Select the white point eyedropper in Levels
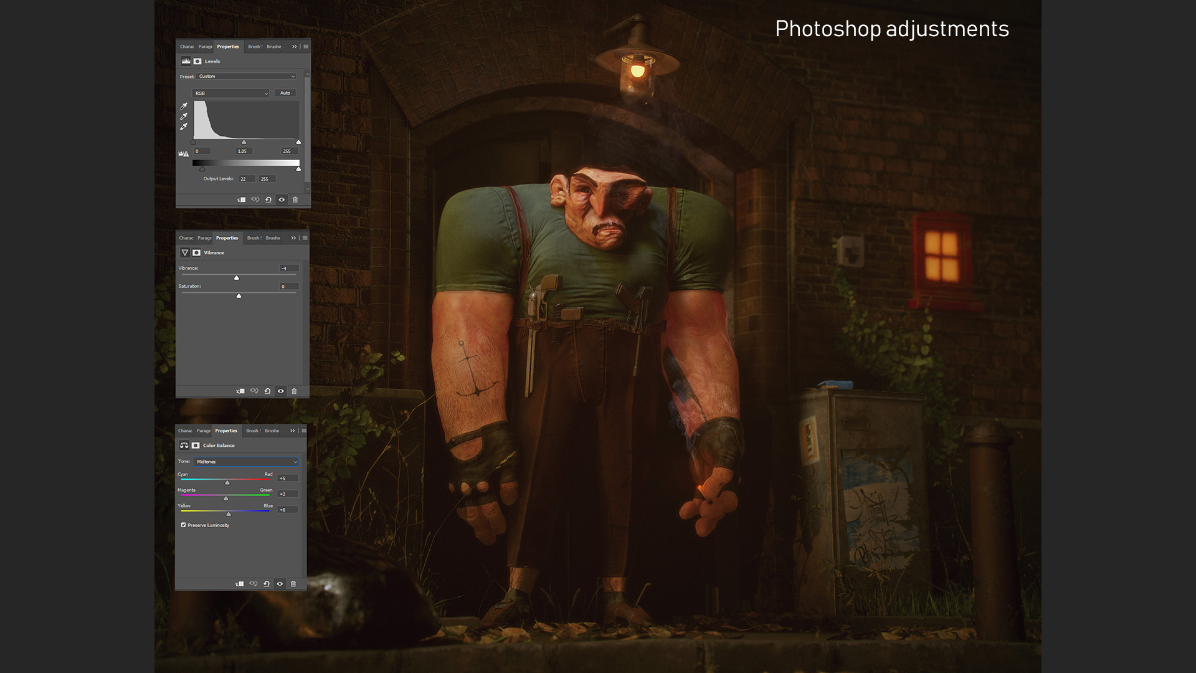This screenshot has height=673, width=1196. click(x=184, y=127)
